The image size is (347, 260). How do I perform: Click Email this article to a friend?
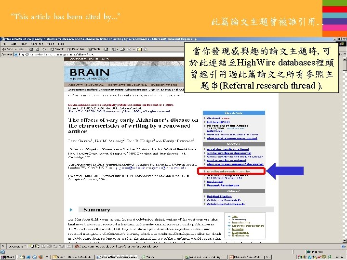coord(228,149)
